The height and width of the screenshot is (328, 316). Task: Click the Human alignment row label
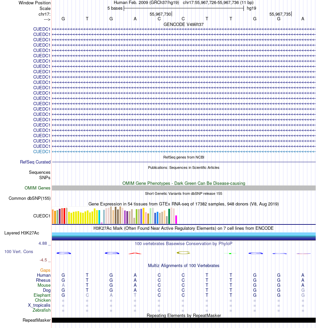(44, 275)
